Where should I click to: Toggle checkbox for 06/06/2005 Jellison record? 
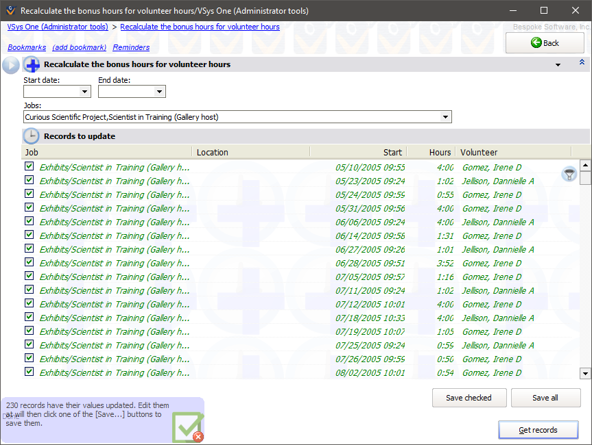pos(29,221)
